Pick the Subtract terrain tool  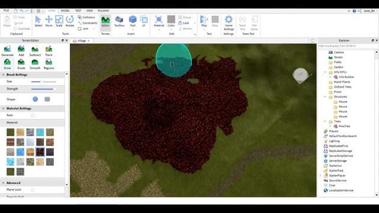(35, 51)
